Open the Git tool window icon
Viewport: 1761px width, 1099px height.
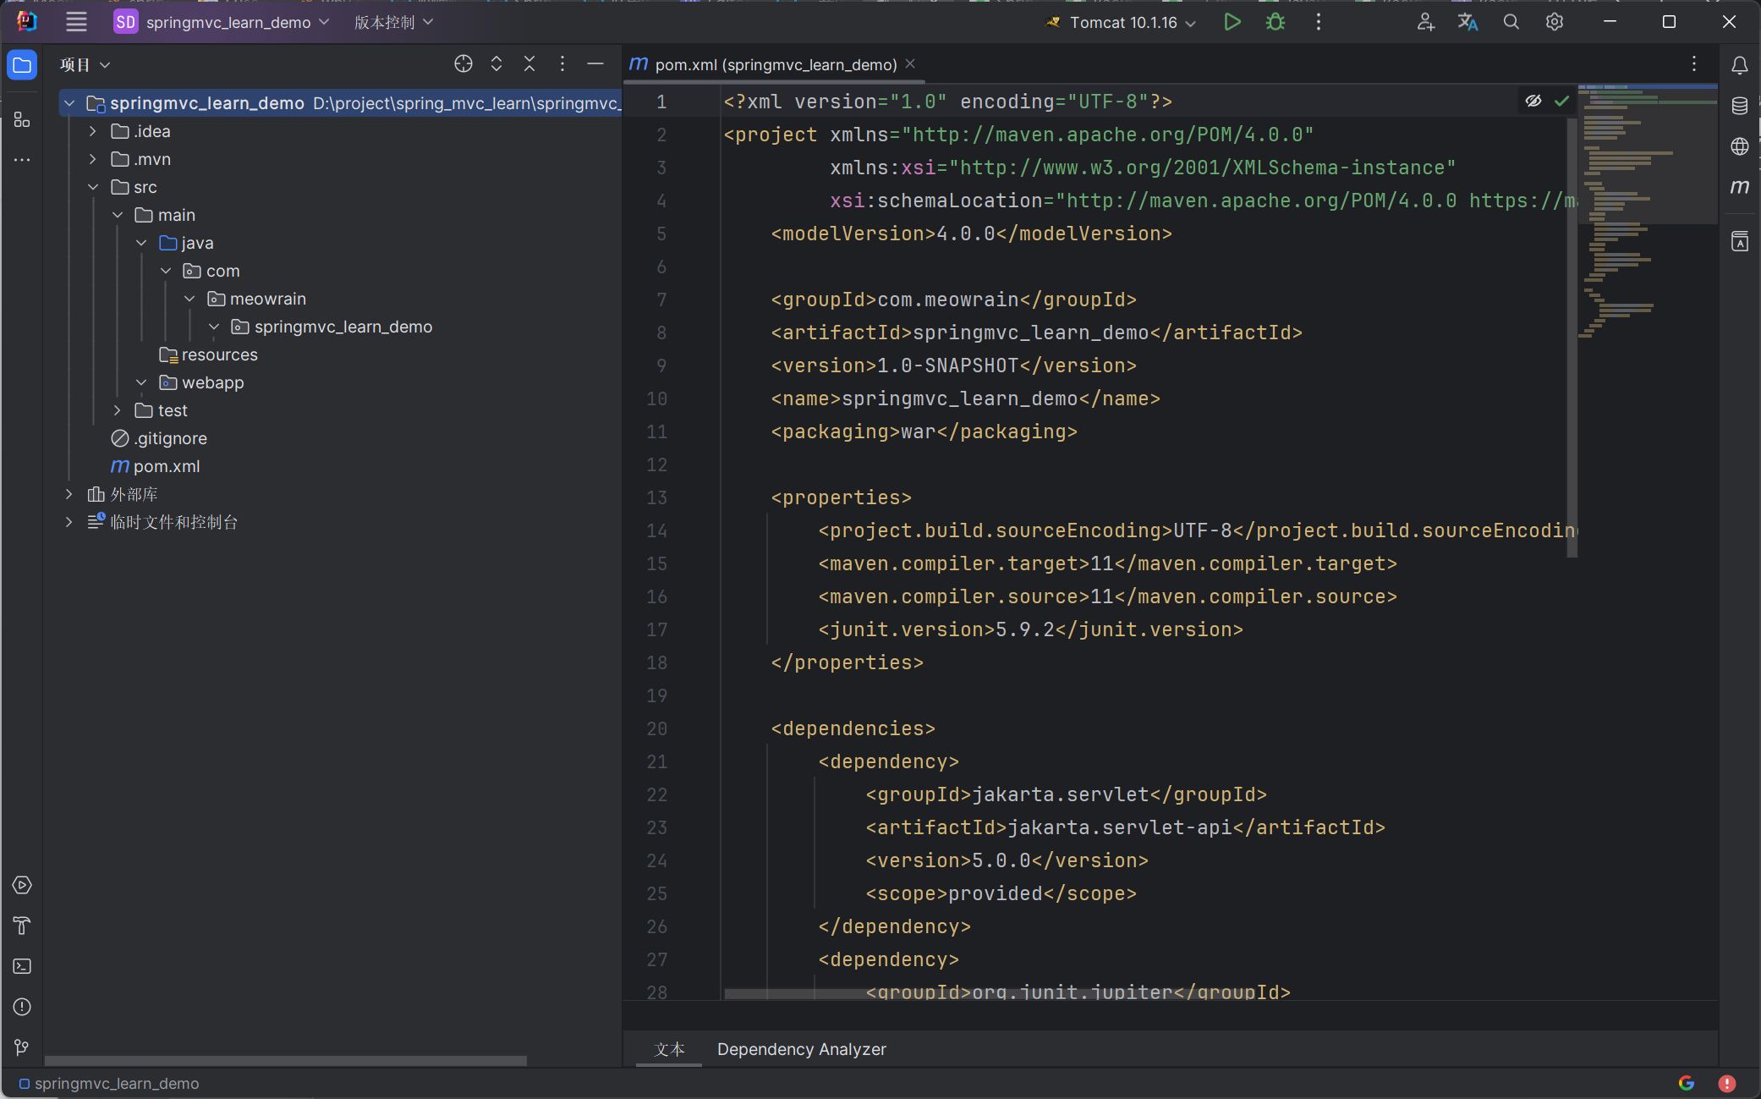22,1047
